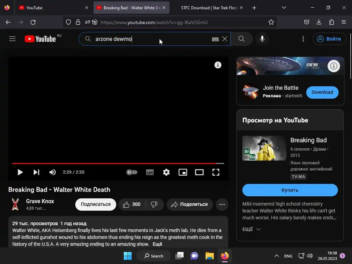Go back to previous page
Viewport: 352px width, 264px height.
[x=8, y=22]
